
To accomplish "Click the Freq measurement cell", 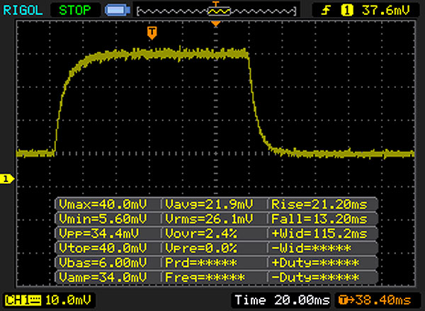I will [x=205, y=278].
